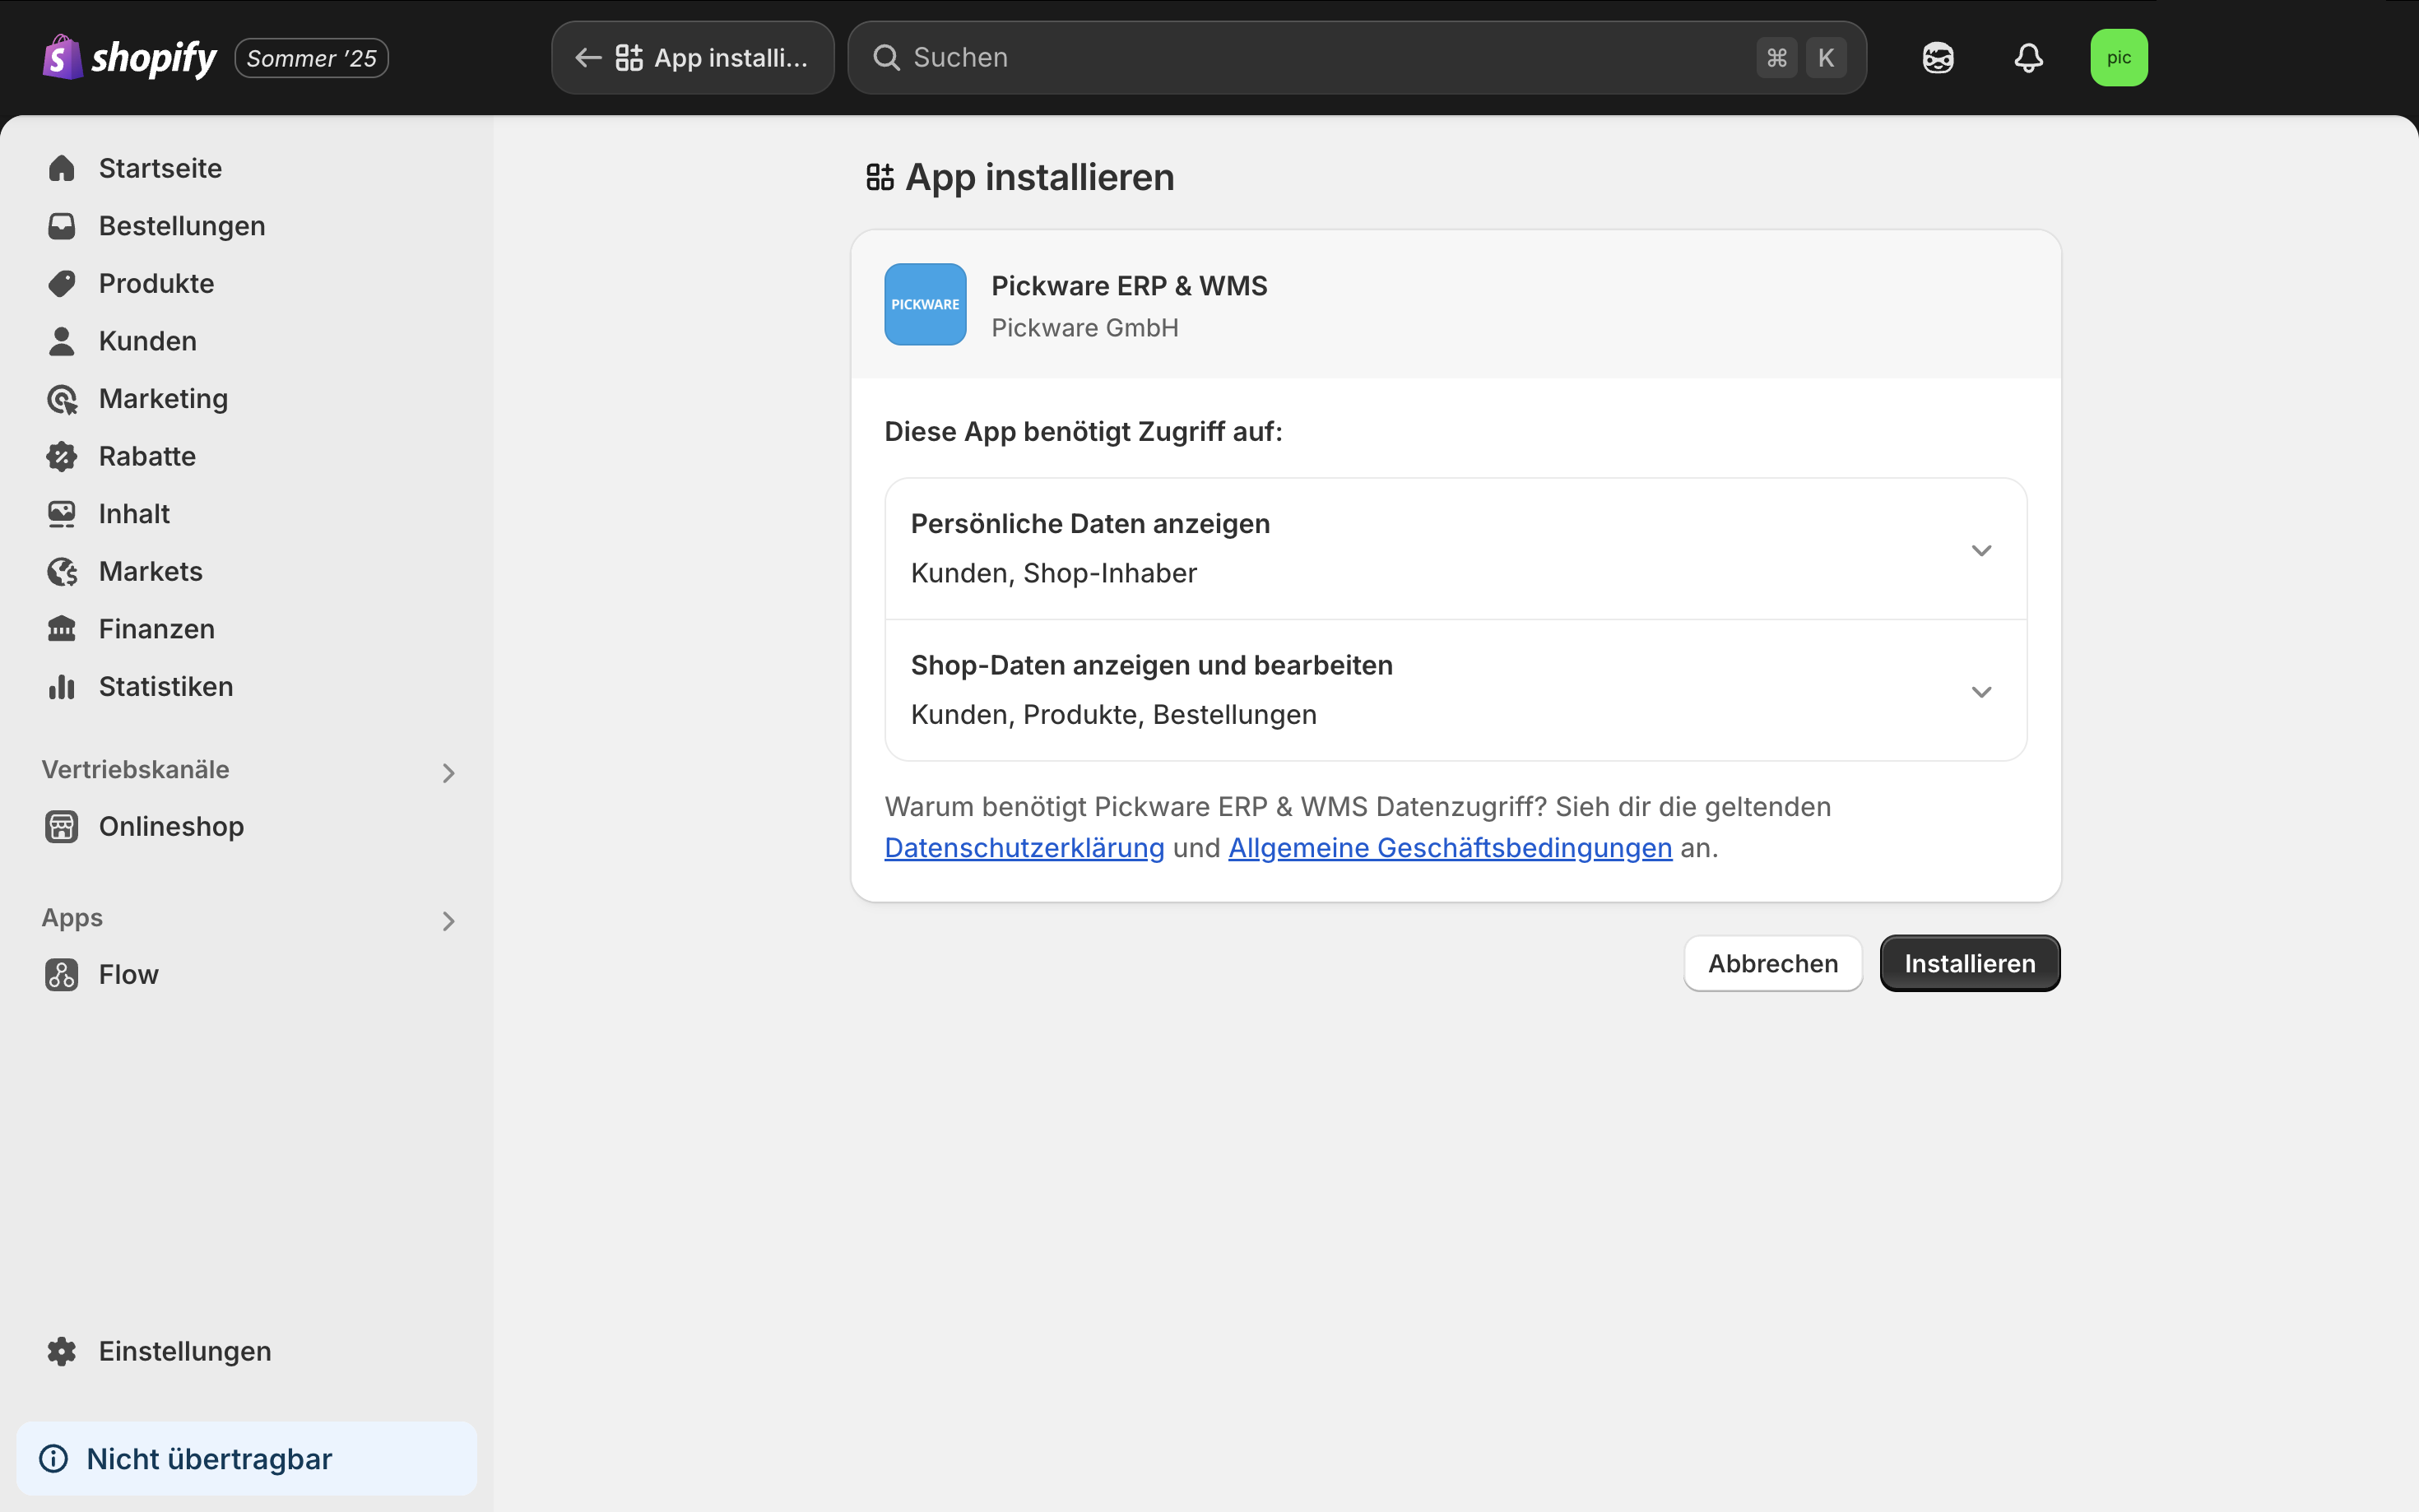Expand the Apps section arrow
Image resolution: width=2419 pixels, height=1512 pixels.
[448, 921]
